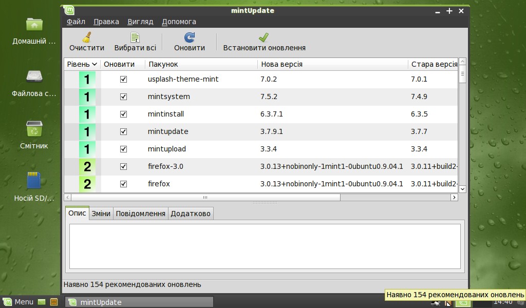526x308 pixels.
Task: Open the Домашній folder desktop icon
Action: [x=34, y=25]
